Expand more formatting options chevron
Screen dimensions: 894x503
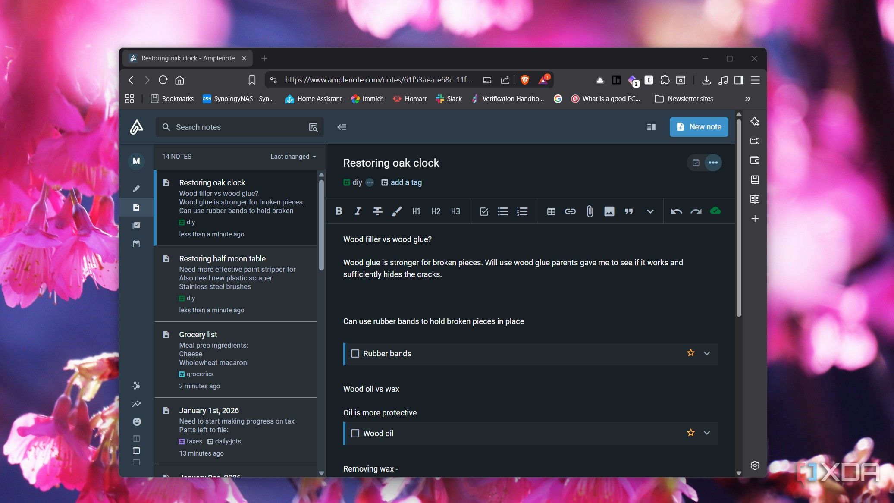(x=650, y=211)
